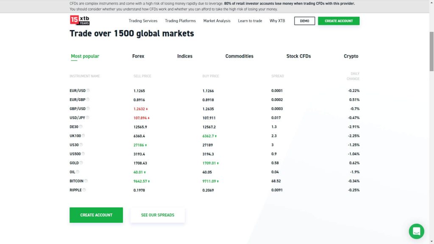Switch to the Forex tab
This screenshot has width=434, height=244.
click(x=138, y=56)
